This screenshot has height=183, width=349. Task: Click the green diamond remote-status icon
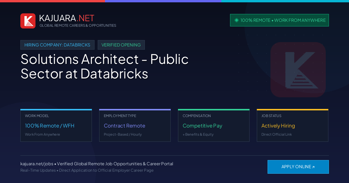click(x=236, y=20)
